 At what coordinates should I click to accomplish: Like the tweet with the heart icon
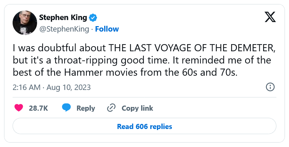tap(19, 108)
